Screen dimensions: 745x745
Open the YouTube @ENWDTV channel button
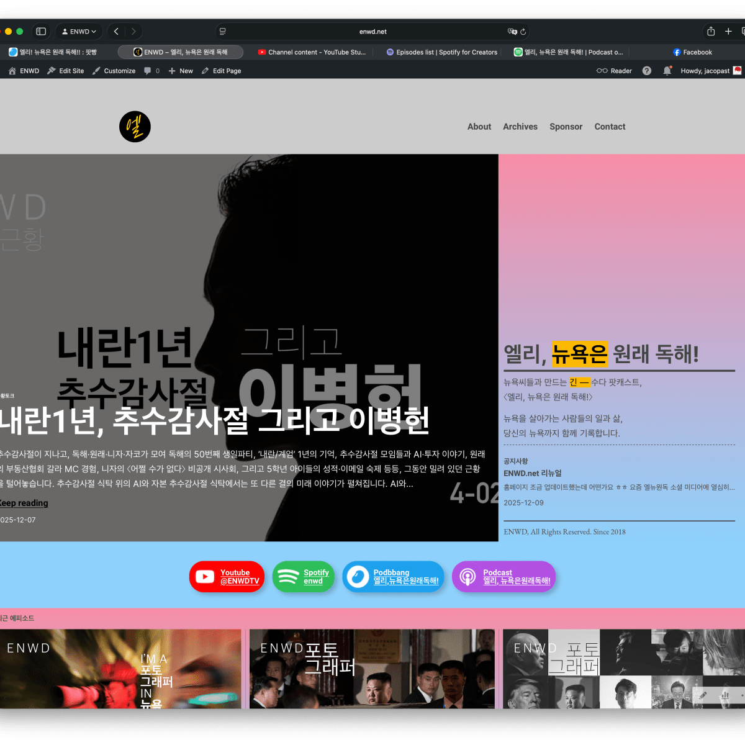click(227, 576)
